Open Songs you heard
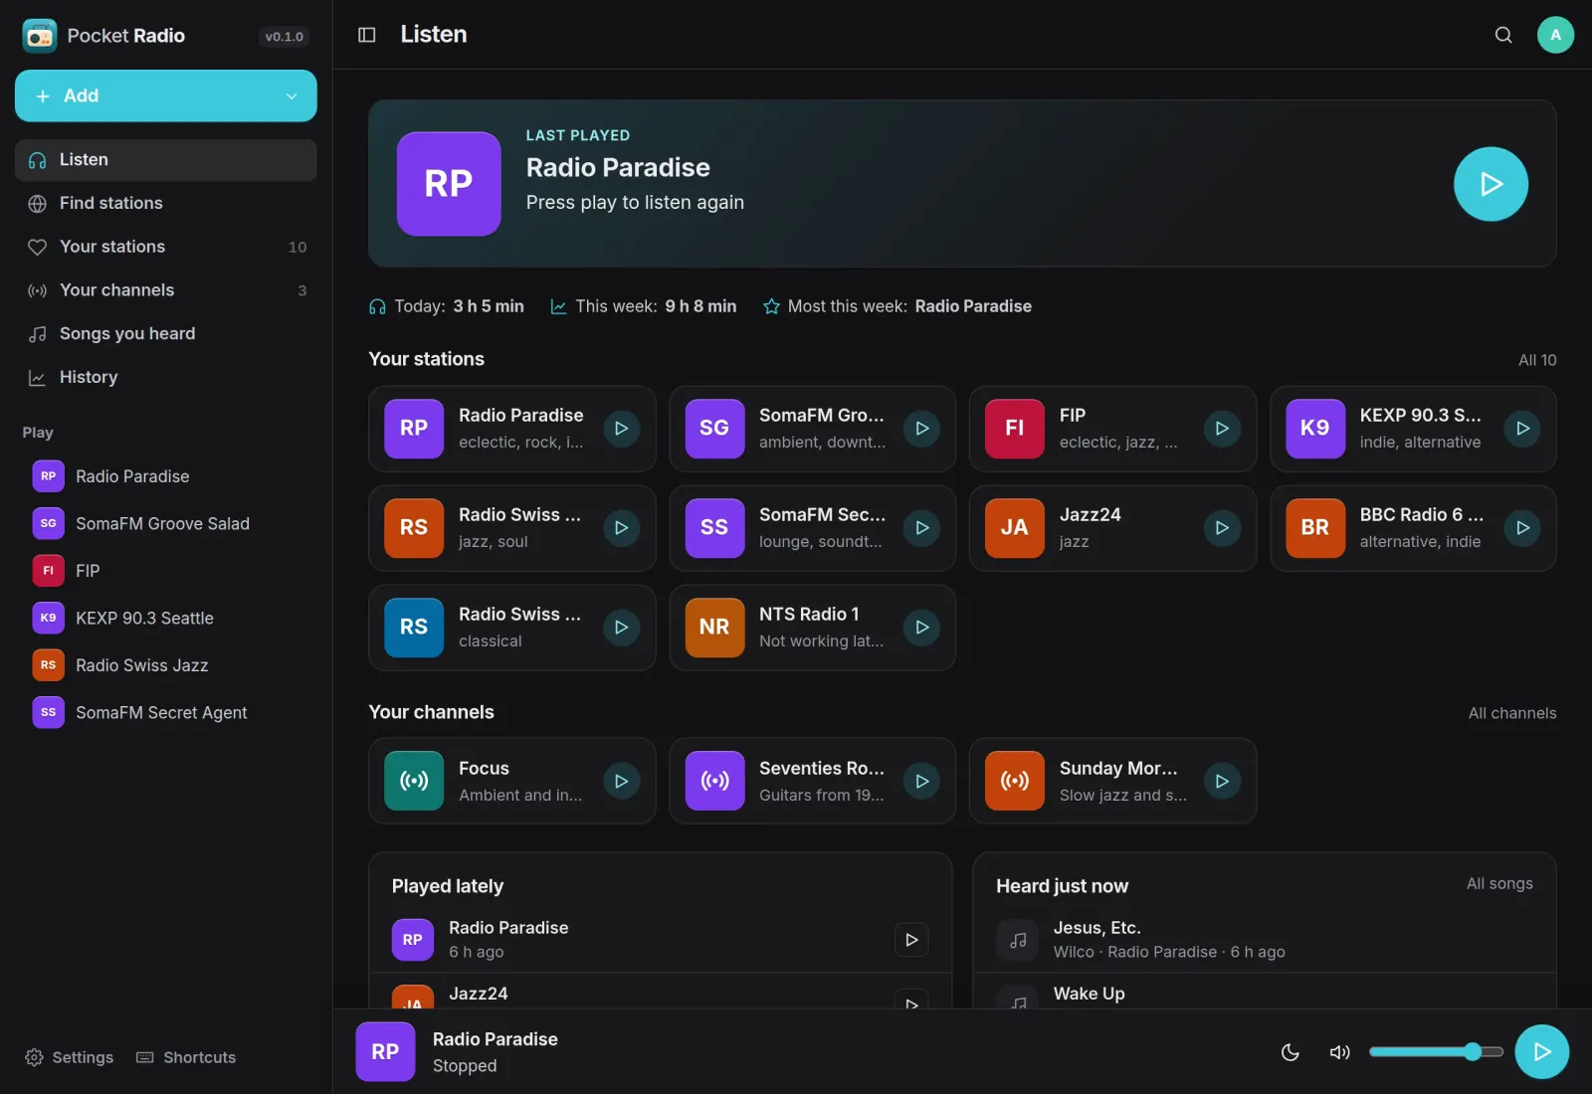Screen dimensions: 1592x1094 [x=166, y=334]
